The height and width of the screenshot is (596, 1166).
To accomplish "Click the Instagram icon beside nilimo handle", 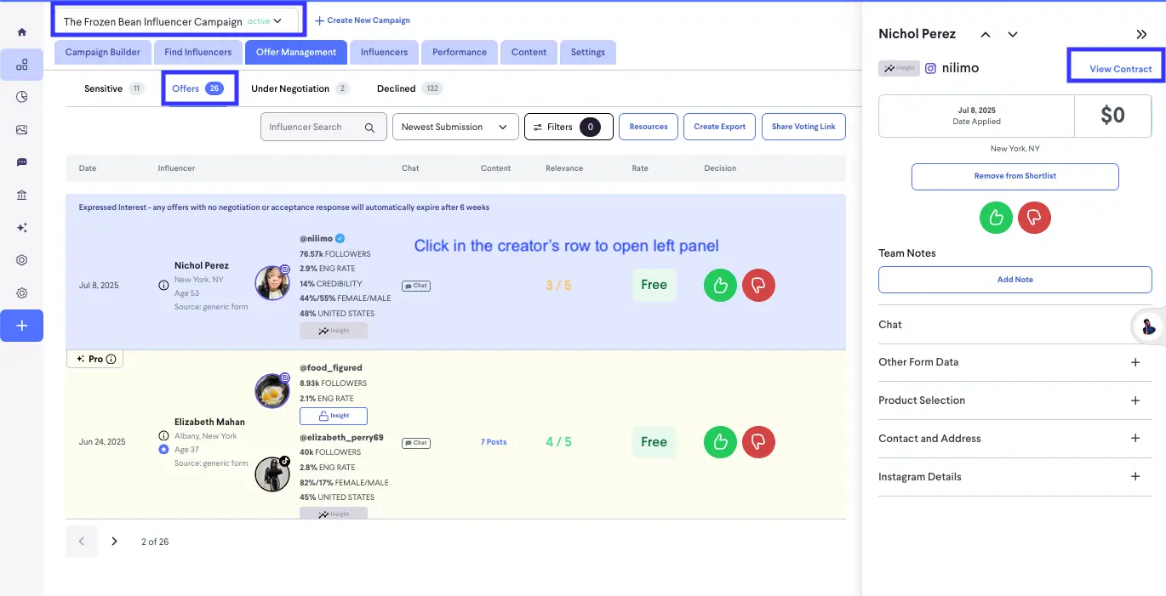I will 932,68.
